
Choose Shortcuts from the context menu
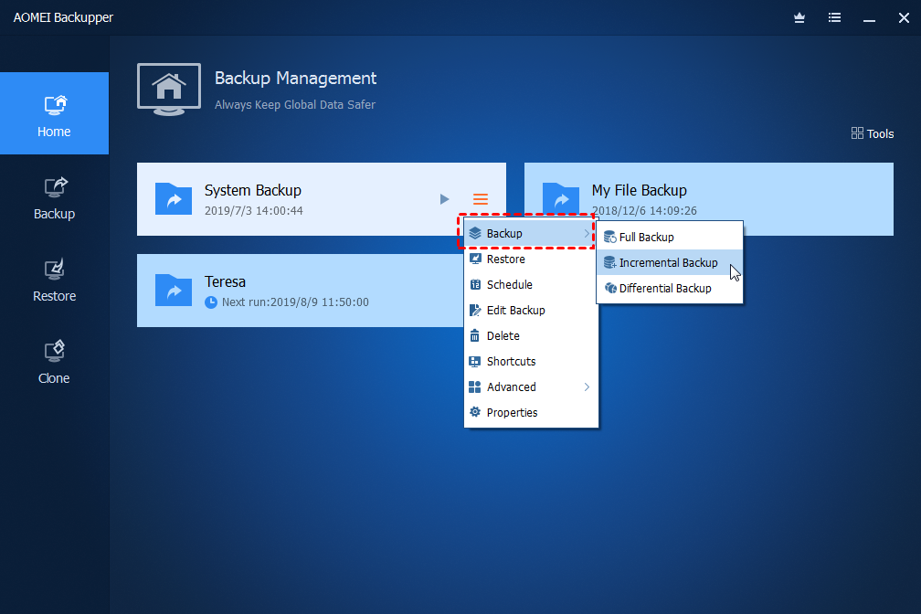531,361
